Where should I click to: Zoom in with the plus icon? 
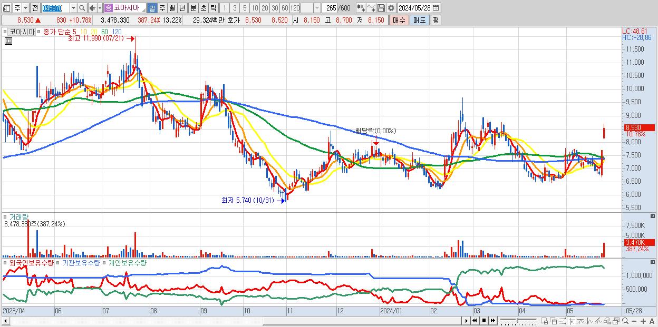click(x=643, y=321)
